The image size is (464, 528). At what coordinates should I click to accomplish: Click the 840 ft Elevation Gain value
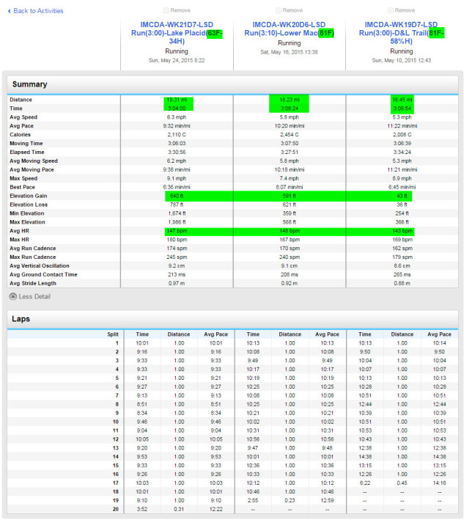(x=177, y=196)
